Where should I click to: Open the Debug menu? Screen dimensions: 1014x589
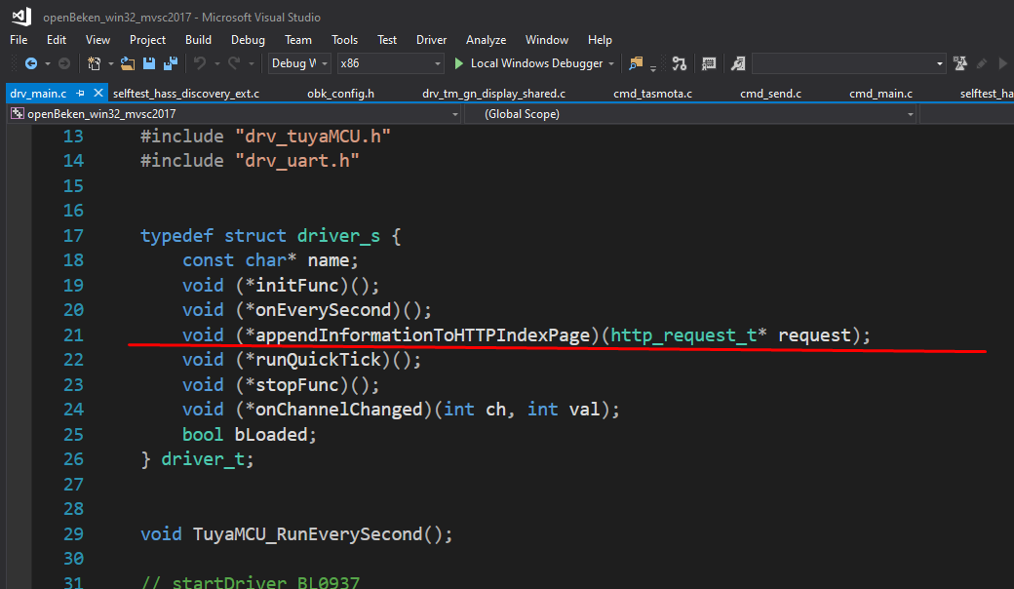[248, 40]
